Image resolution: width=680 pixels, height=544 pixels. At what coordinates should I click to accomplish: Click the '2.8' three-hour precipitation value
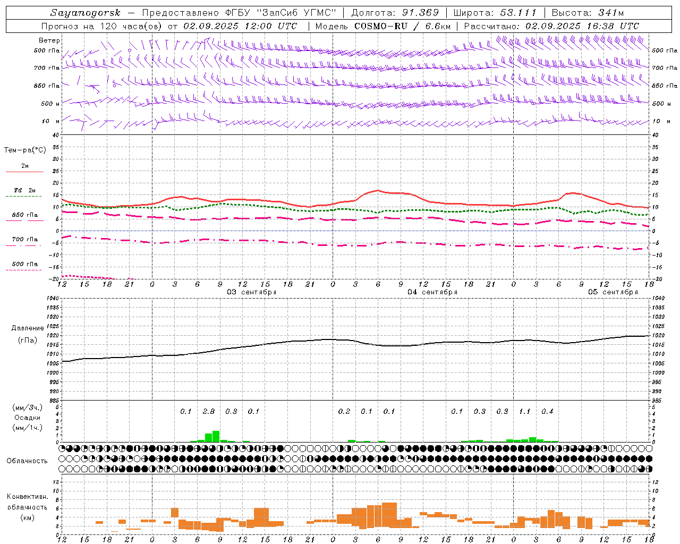(209, 411)
